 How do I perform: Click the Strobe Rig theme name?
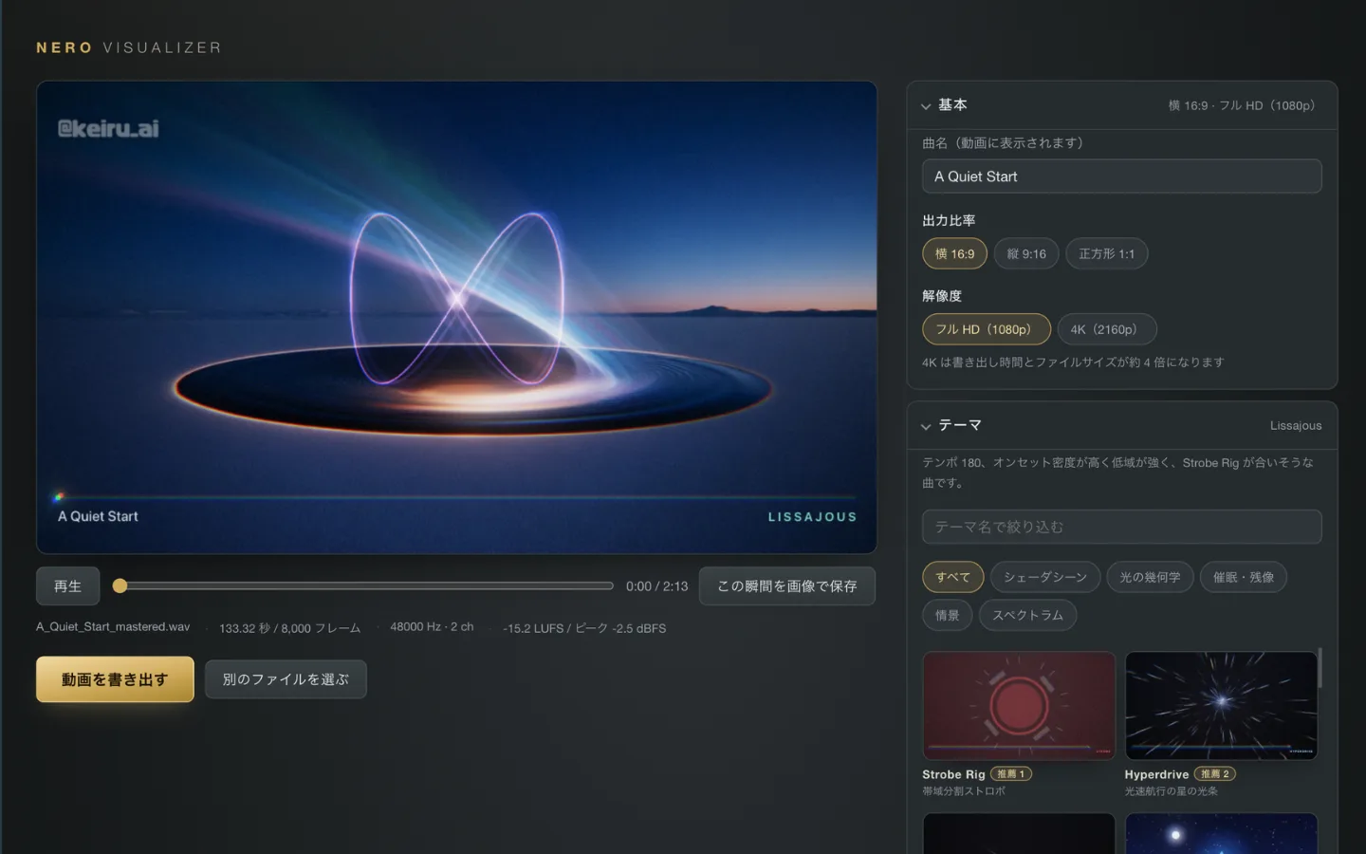click(x=953, y=774)
